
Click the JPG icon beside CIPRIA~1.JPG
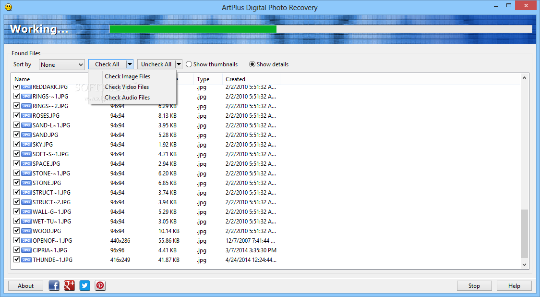pyautogui.click(x=26, y=250)
